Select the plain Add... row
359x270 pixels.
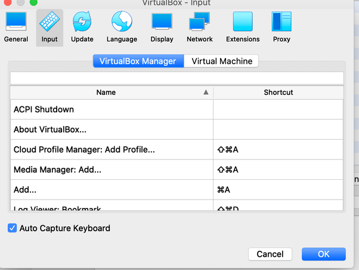pyautogui.click(x=177, y=190)
